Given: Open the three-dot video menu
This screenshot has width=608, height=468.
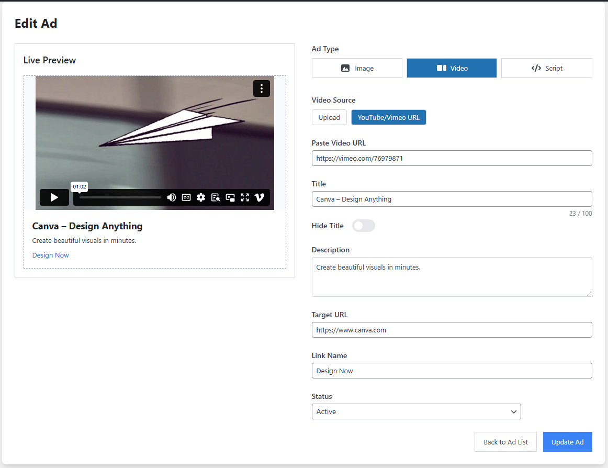Looking at the screenshot, I should coord(262,88).
